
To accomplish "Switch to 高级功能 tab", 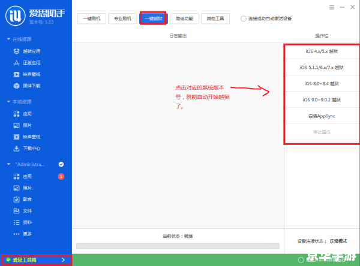I will click(184, 19).
